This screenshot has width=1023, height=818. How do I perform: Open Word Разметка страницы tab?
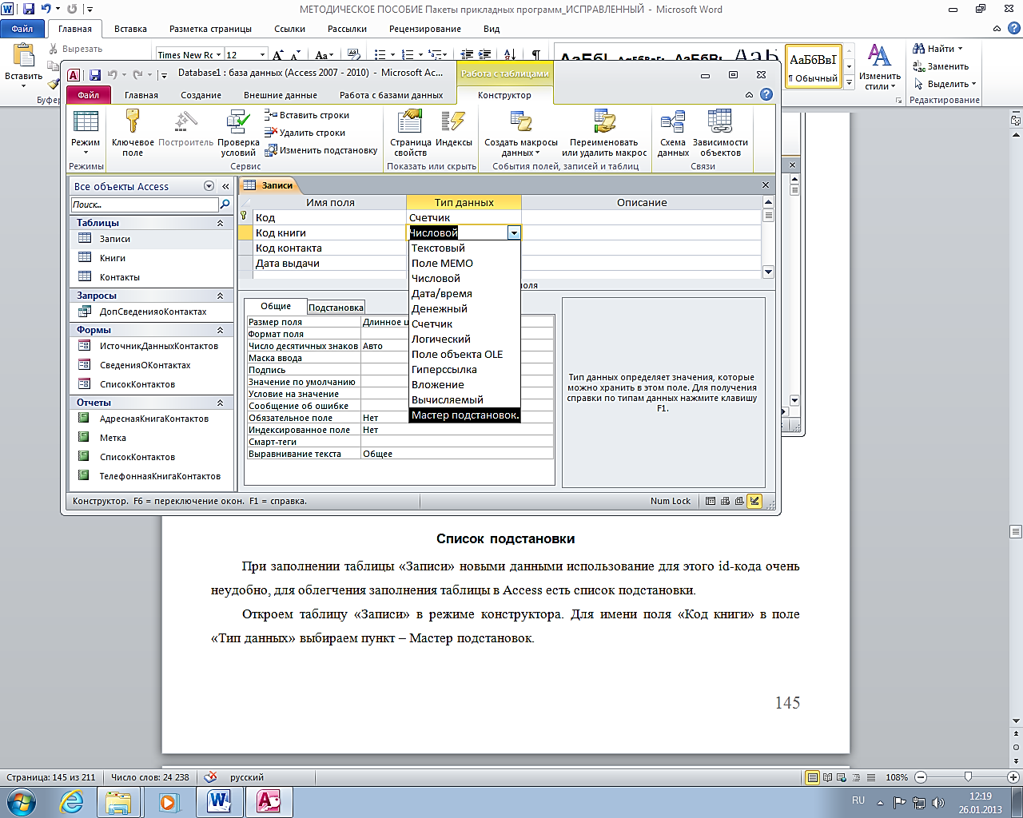[210, 29]
